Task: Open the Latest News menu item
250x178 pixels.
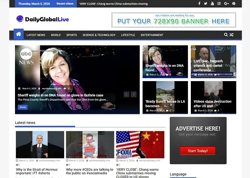Action: click(36, 35)
